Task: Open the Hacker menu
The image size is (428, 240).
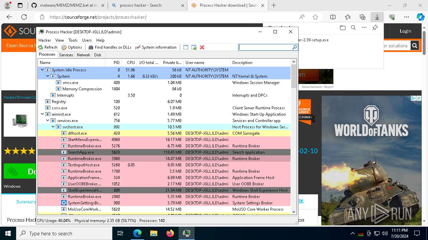Action: (44, 40)
